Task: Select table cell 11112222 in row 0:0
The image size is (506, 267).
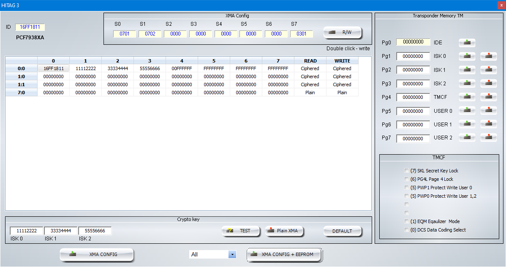Action: (85, 68)
